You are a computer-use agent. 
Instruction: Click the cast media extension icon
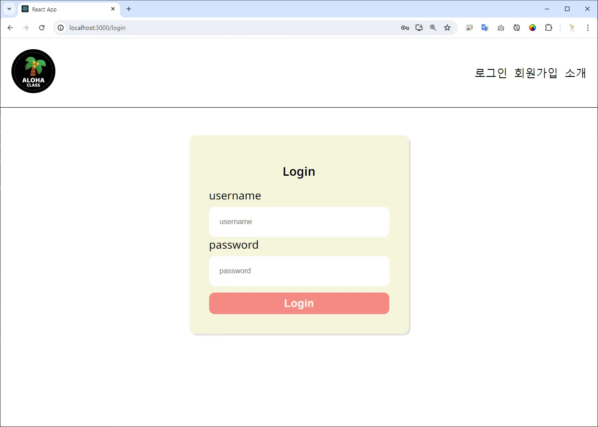469,28
